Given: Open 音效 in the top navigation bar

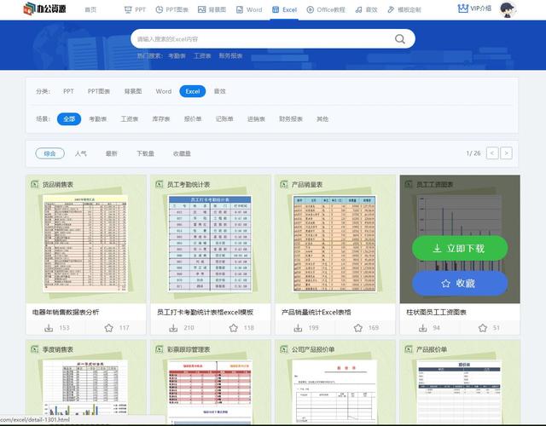Looking at the screenshot, I should coord(366,9).
